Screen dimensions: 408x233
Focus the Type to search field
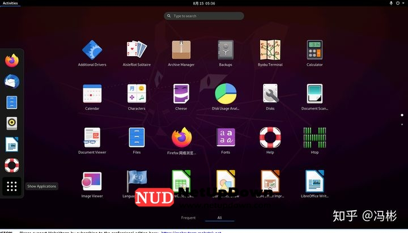pyautogui.click(x=204, y=16)
